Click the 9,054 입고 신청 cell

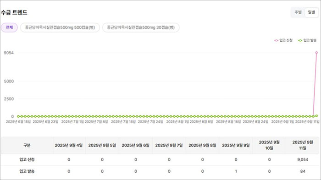(303, 159)
